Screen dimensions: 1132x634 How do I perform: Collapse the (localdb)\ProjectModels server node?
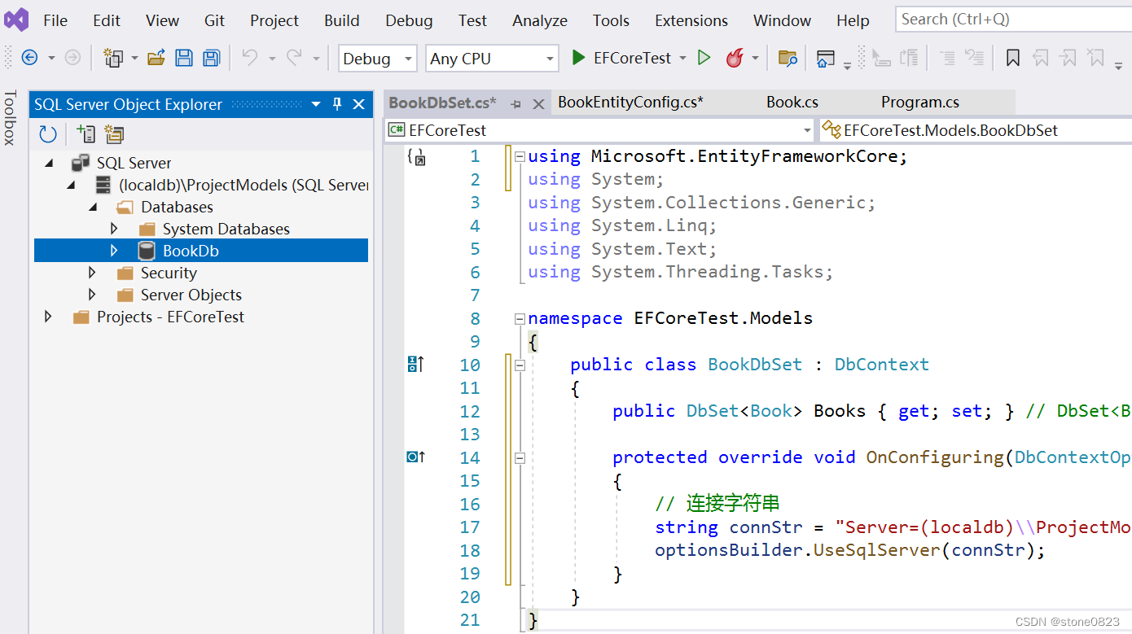71,185
